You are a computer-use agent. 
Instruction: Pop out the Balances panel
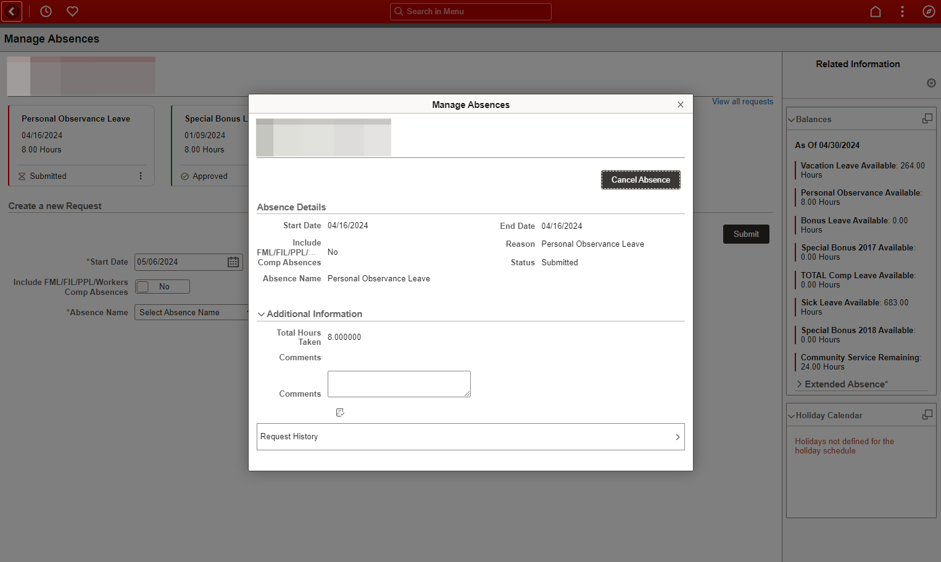(x=927, y=118)
